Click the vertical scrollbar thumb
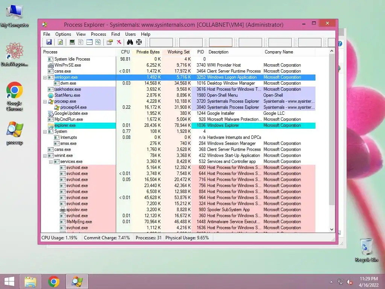This screenshot has height=289, width=385. pos(332,129)
